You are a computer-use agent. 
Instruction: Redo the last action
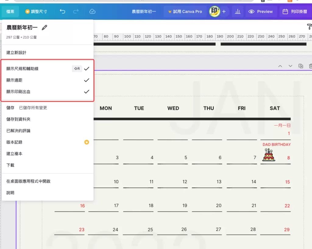[x=76, y=11]
